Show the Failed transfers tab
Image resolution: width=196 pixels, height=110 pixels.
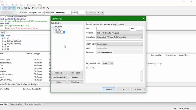pos(16,104)
